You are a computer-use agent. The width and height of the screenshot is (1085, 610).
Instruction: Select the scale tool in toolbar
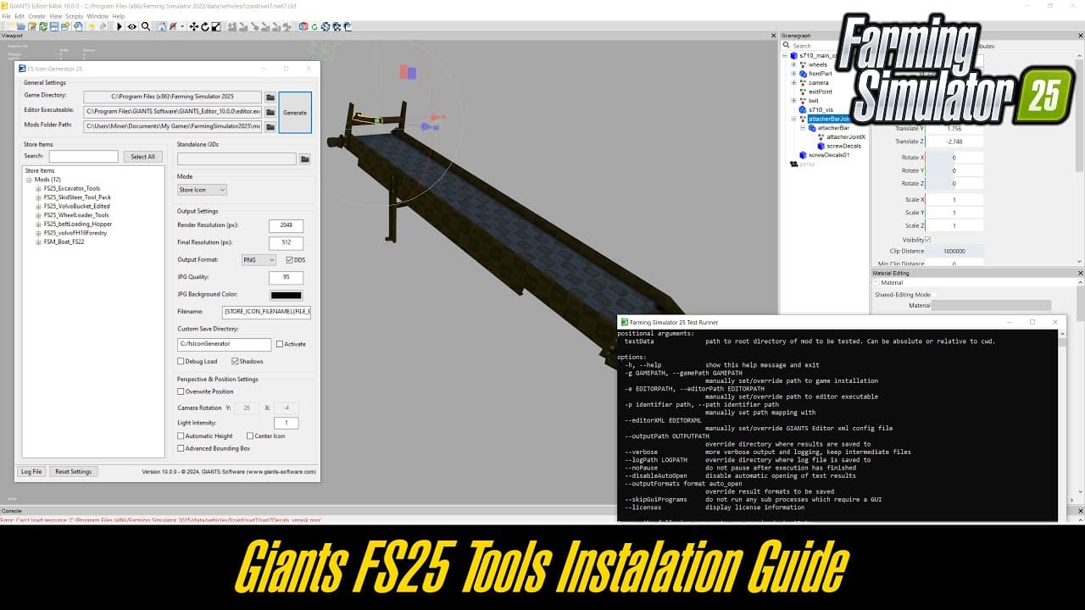click(217, 26)
